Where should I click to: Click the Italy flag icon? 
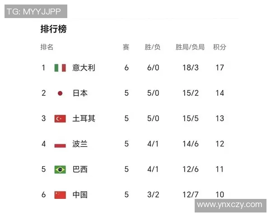60,68
